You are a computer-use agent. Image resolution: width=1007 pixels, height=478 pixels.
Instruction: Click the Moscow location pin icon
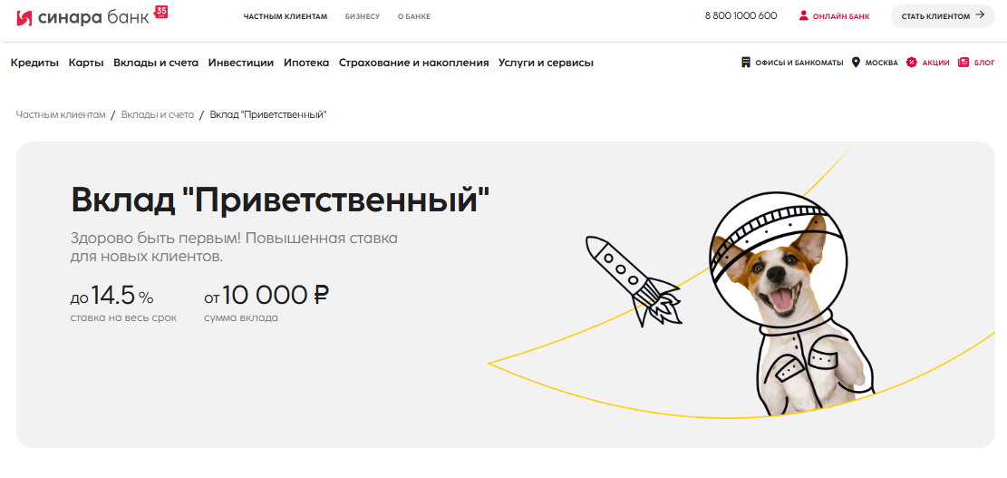coord(856,63)
